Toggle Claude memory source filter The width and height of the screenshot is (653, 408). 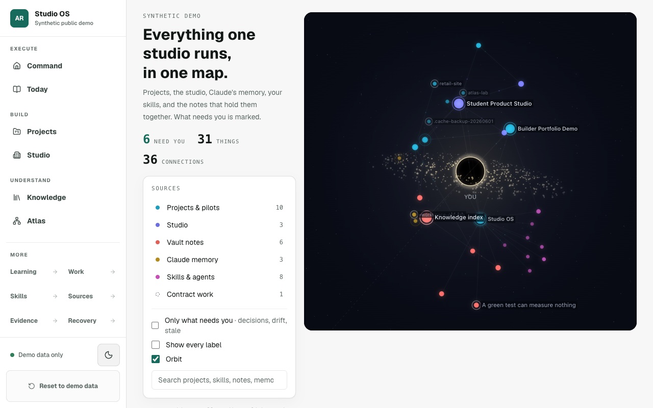pyautogui.click(x=219, y=260)
